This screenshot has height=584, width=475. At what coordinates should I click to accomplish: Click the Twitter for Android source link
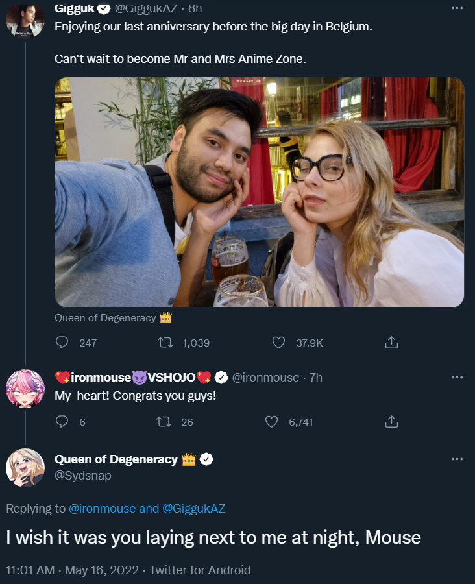pyautogui.click(x=200, y=570)
